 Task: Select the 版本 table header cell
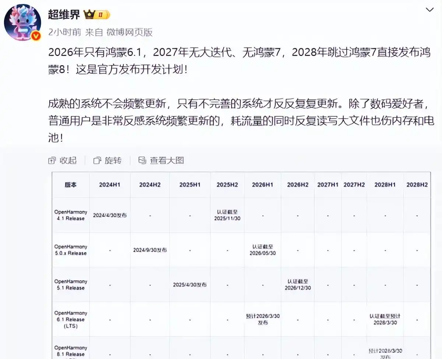click(x=71, y=185)
